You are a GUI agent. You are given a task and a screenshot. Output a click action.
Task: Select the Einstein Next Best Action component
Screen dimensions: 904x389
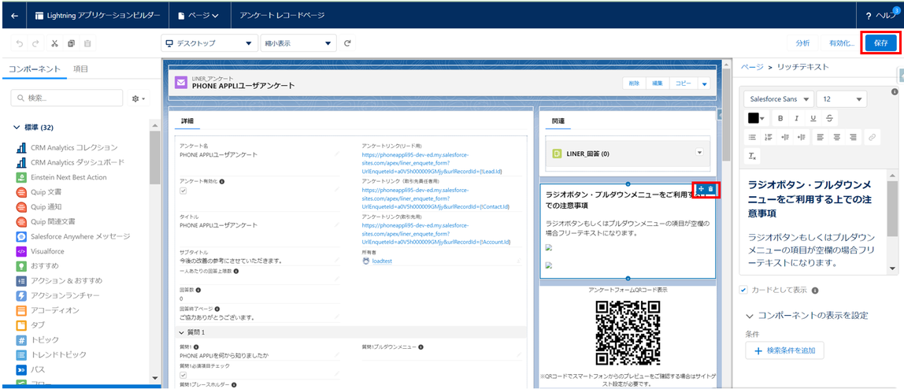[x=61, y=177]
